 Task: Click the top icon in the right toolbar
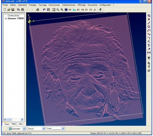(x=149, y=16)
